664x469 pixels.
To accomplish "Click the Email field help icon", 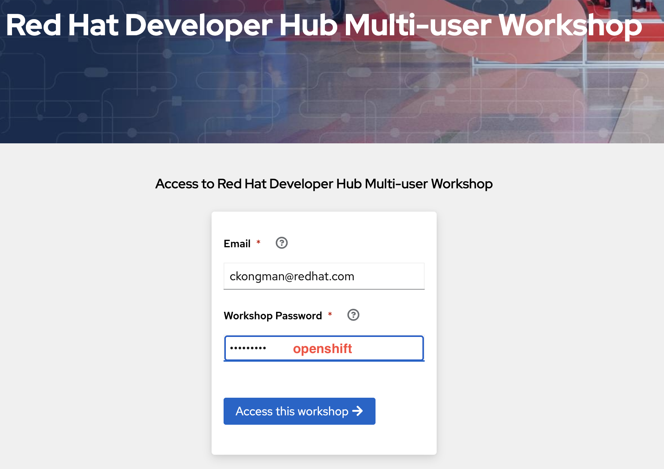I will point(281,243).
